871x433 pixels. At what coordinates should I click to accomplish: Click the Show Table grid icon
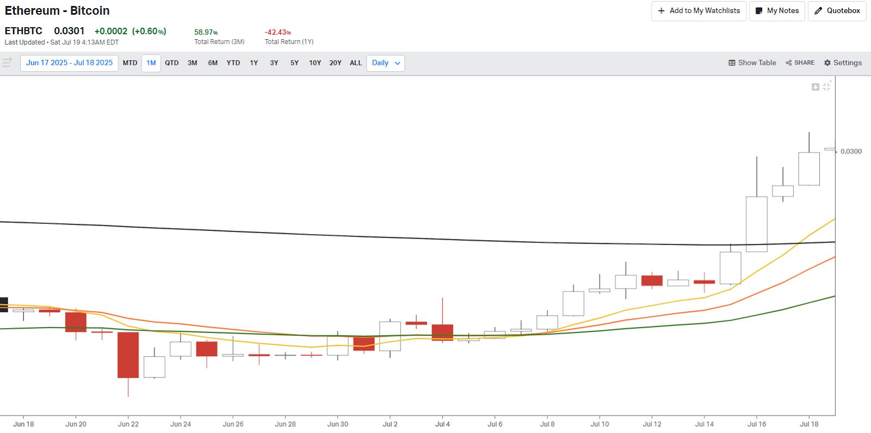tap(732, 63)
